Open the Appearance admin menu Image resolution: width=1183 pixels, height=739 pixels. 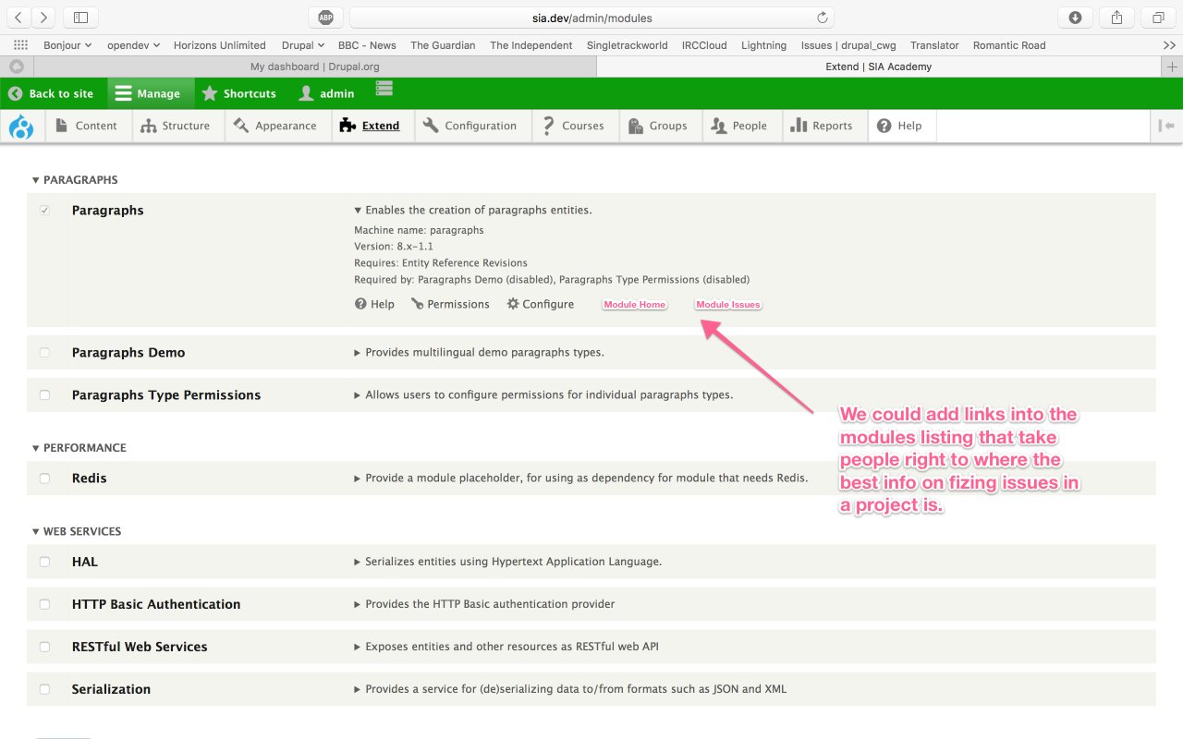[275, 126]
